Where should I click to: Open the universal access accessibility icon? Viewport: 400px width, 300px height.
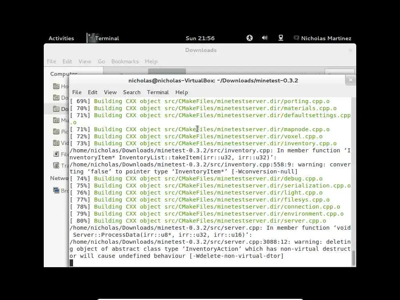pos(250,38)
